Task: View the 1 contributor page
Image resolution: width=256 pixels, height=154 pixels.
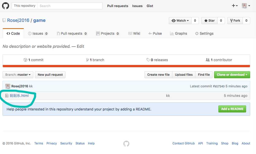Action: point(219,60)
